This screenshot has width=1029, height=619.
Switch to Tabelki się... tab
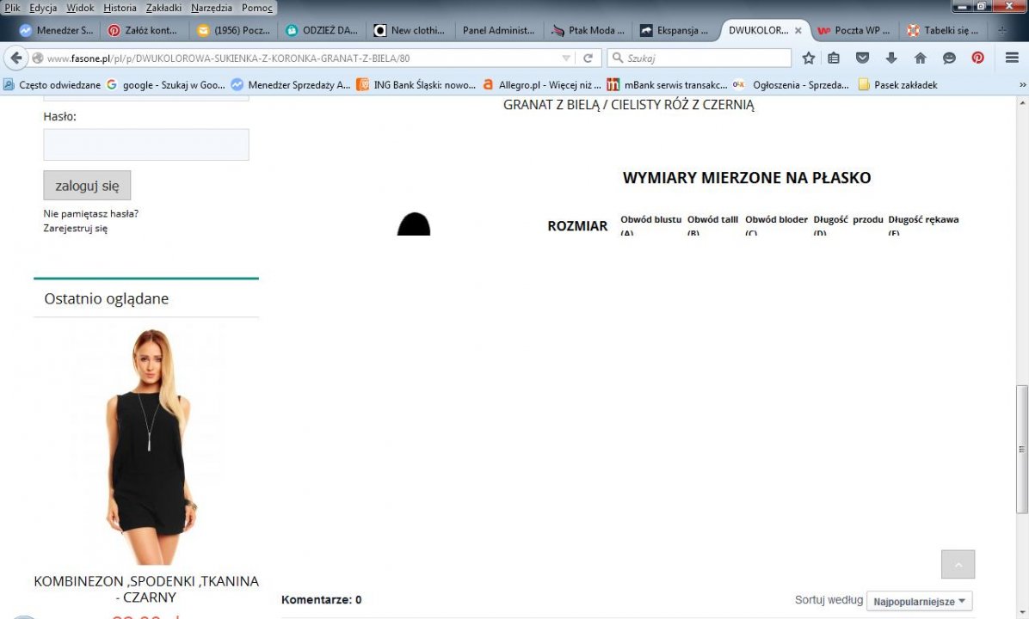pyautogui.click(x=943, y=30)
